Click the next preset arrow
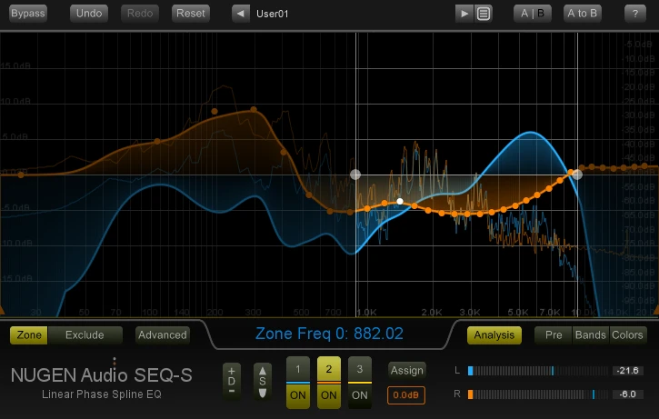659x419 pixels. click(464, 14)
